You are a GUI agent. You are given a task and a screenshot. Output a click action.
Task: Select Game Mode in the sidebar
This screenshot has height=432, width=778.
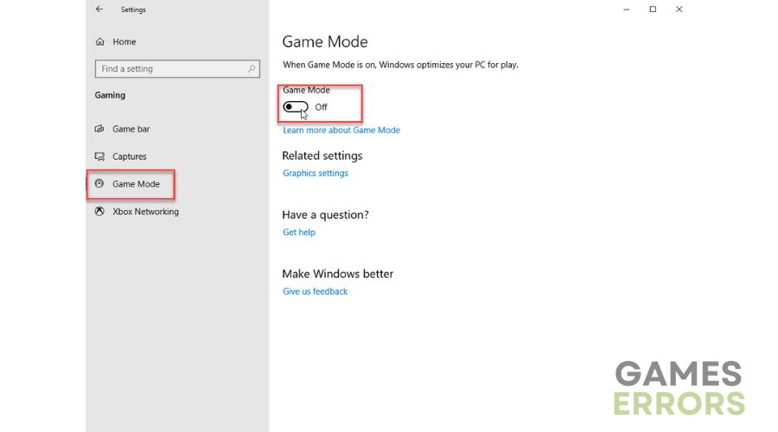point(136,184)
